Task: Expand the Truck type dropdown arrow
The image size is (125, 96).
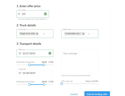Action: pos(49,34)
